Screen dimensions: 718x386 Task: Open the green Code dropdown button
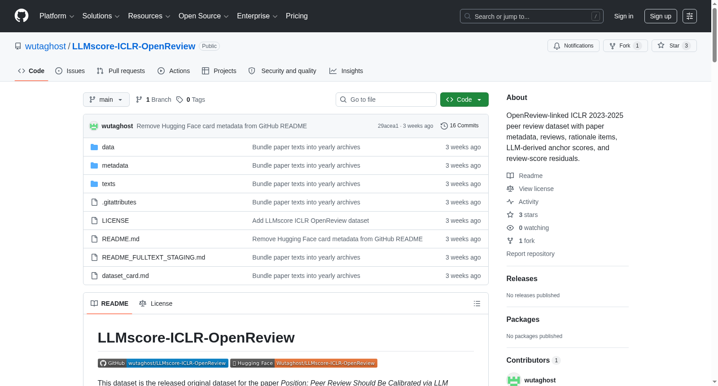pos(464,100)
